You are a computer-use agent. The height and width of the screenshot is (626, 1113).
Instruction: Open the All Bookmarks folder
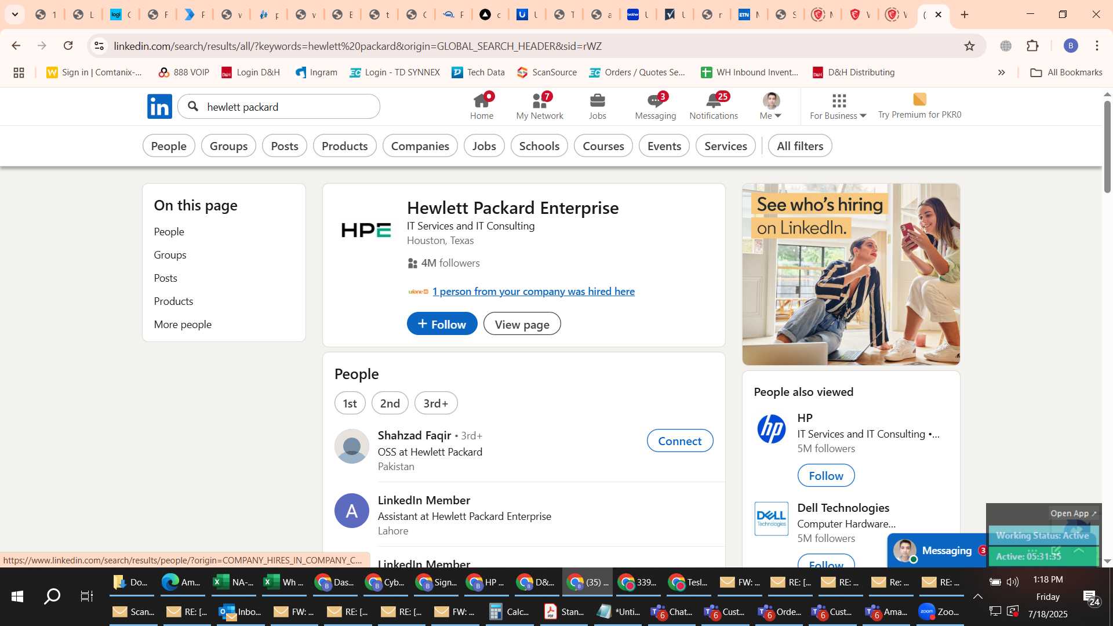[x=1067, y=72]
